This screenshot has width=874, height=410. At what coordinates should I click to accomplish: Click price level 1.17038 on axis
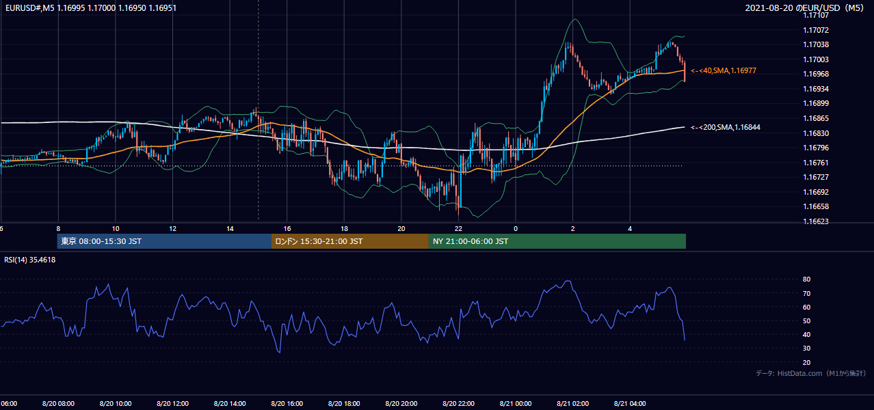(x=816, y=44)
